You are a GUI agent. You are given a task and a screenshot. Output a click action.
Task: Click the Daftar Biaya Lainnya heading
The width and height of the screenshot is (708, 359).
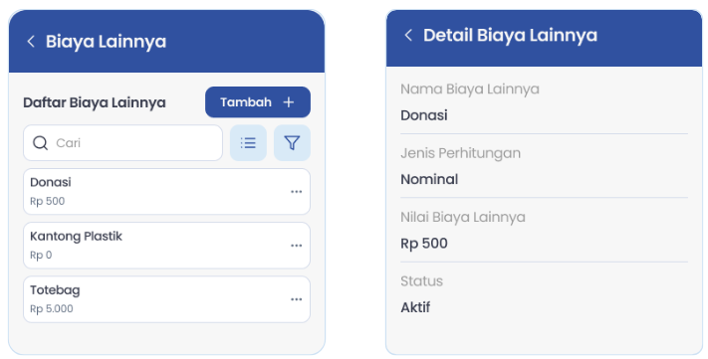pos(95,102)
